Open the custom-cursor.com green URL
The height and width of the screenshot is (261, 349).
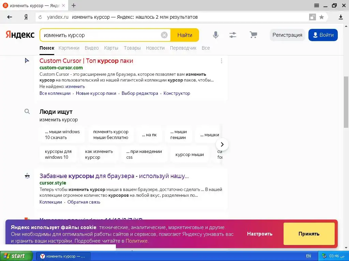click(x=61, y=68)
